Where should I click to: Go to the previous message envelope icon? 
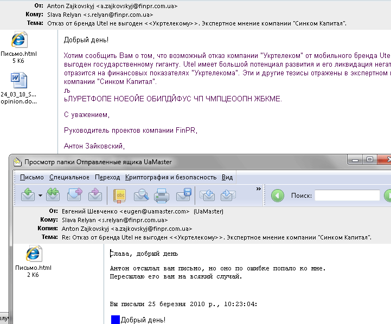207,195
